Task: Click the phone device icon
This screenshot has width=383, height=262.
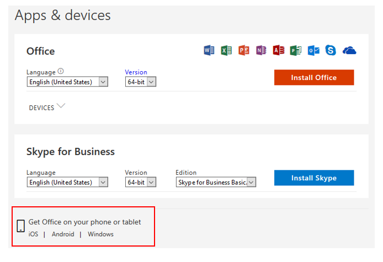Action: [21, 226]
